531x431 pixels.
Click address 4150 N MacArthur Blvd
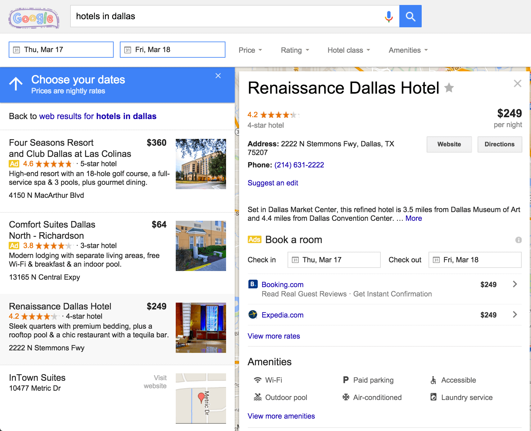pos(46,195)
